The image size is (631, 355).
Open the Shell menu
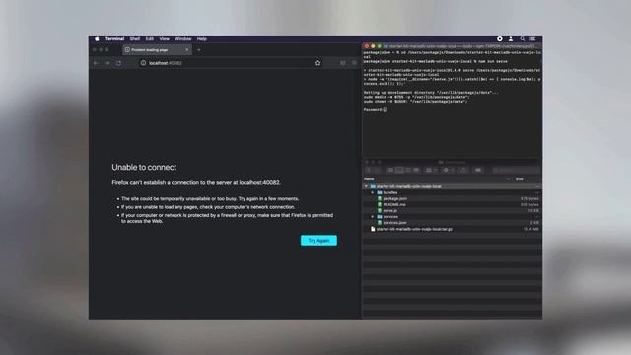[135, 39]
